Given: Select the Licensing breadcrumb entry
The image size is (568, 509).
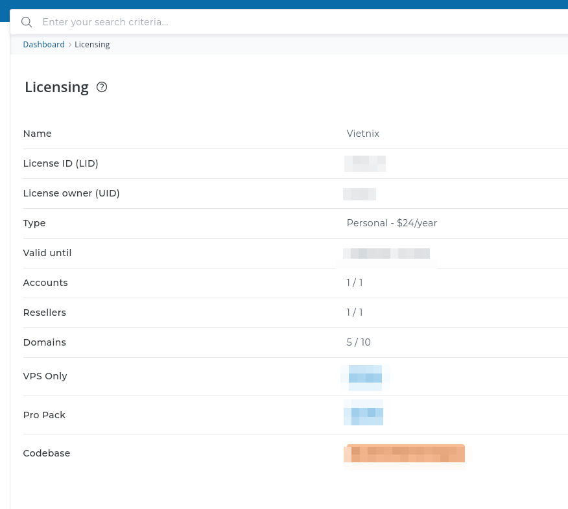Looking at the screenshot, I should click(x=92, y=44).
